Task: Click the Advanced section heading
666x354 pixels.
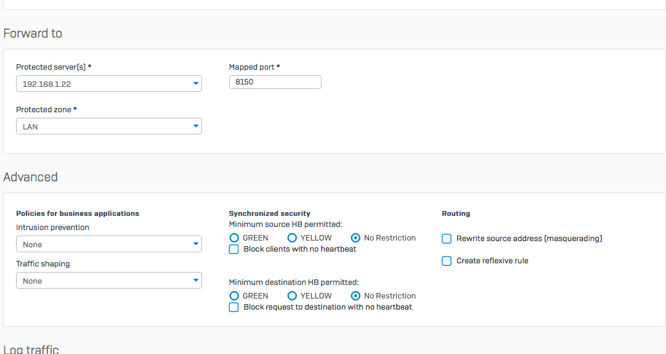Action: (x=31, y=178)
